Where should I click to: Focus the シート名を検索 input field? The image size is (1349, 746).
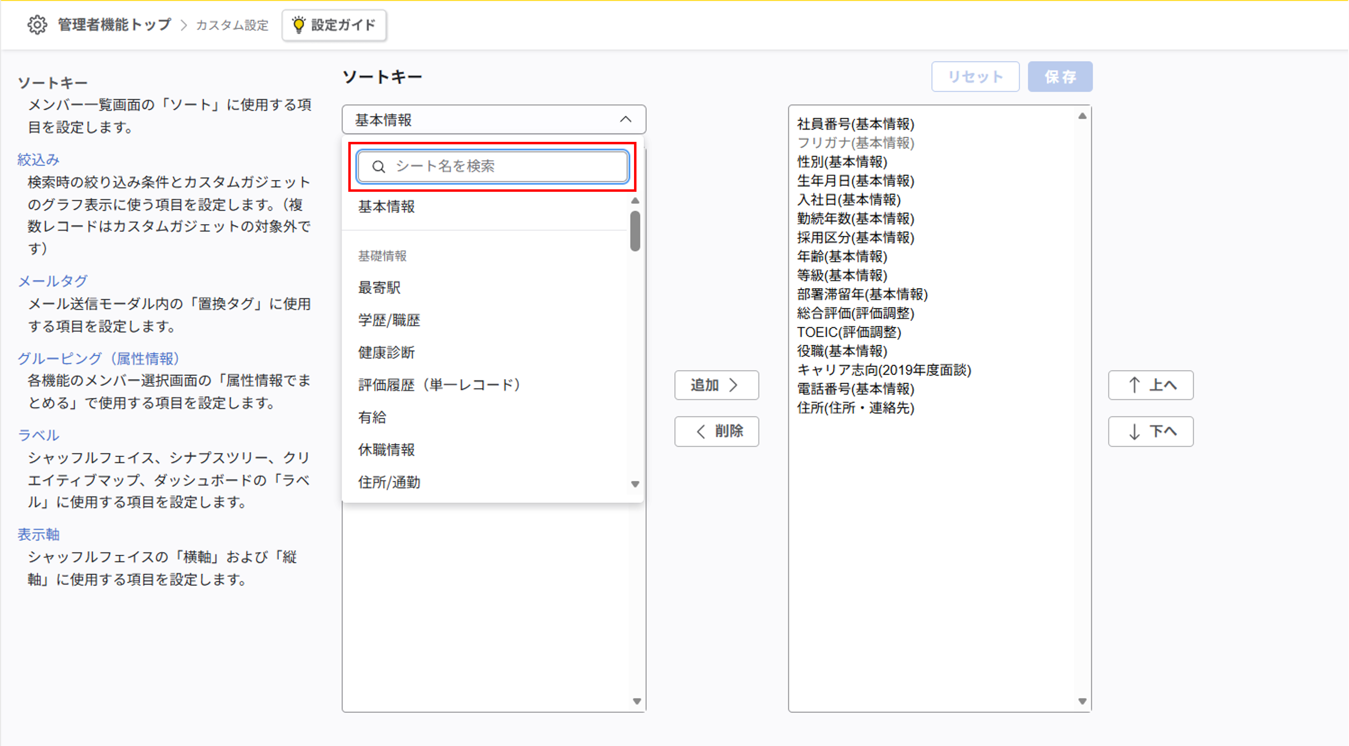tap(503, 167)
